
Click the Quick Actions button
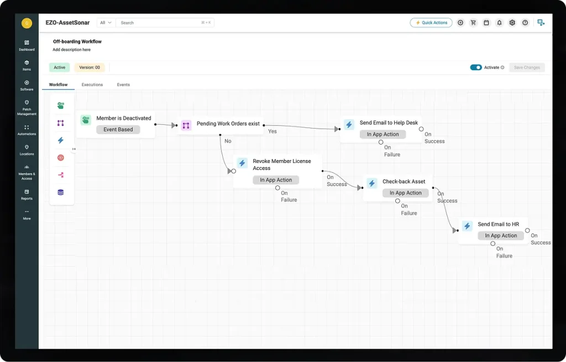tap(431, 23)
